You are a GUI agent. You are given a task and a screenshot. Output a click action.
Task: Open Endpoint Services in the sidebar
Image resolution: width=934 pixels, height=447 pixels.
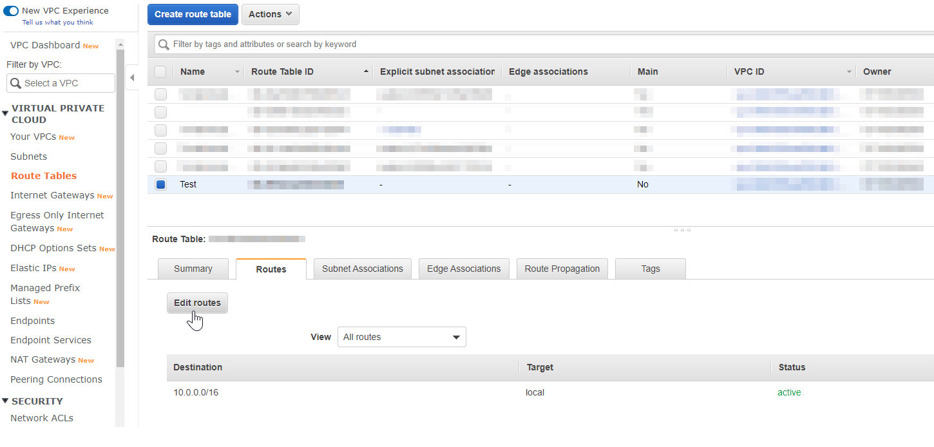tap(51, 340)
